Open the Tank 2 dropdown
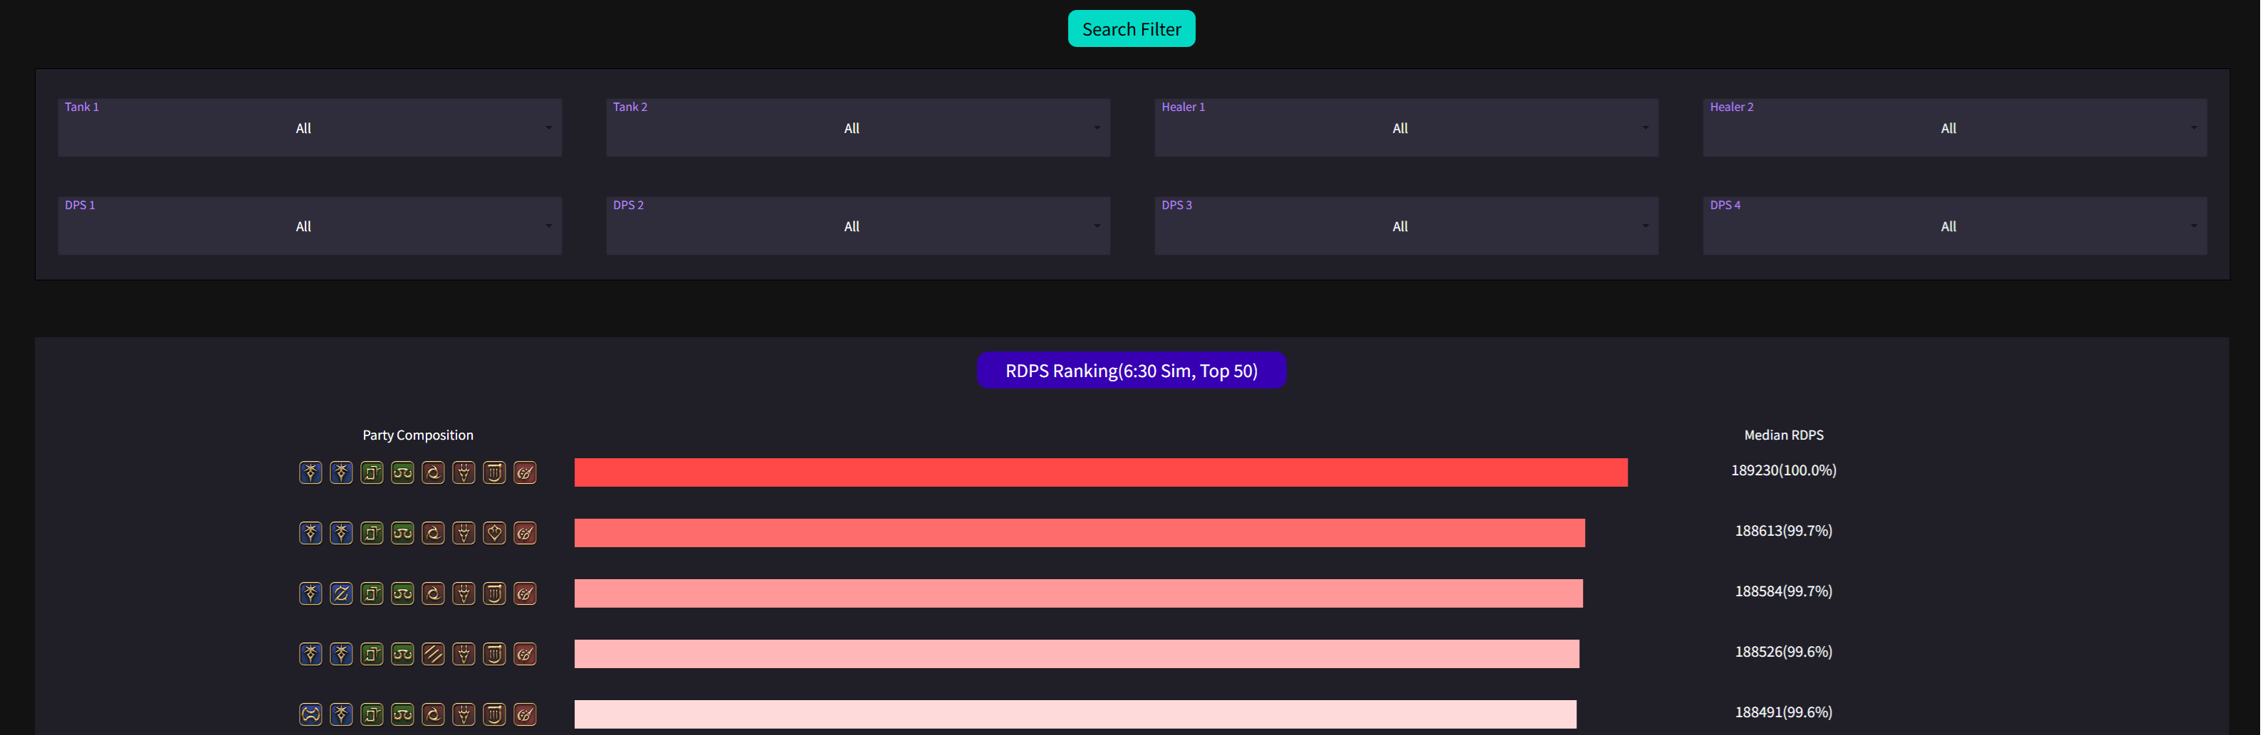 tap(858, 128)
